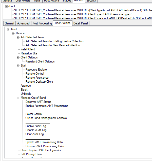The image size is (152, 161).
Task: Select Discover AMT Status
Action: pos(38,102)
